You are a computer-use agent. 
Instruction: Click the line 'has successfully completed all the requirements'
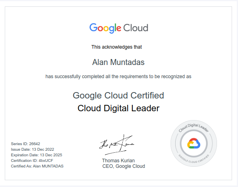coord(118,77)
